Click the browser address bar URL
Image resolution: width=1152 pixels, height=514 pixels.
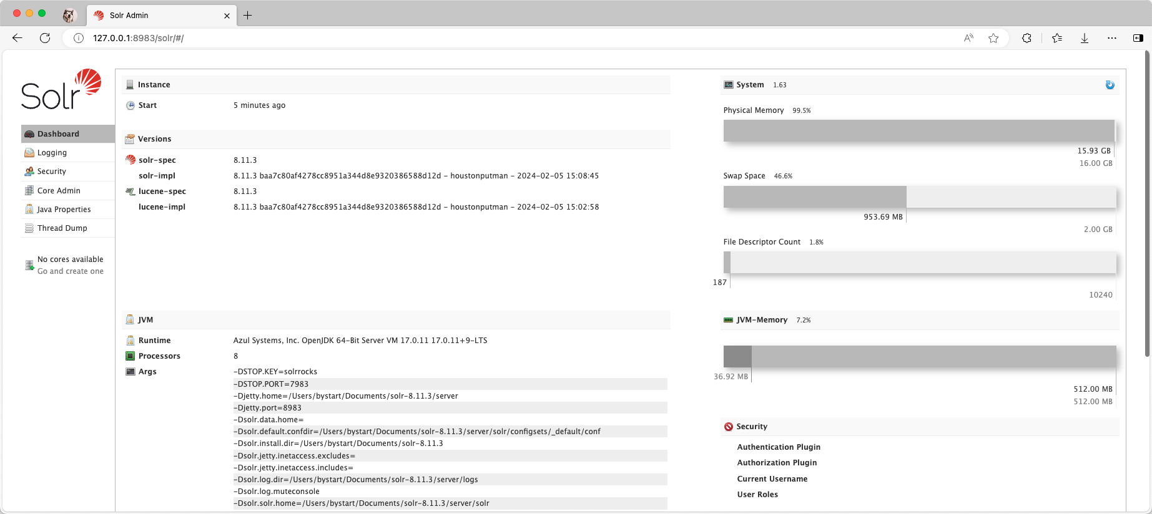pos(138,38)
